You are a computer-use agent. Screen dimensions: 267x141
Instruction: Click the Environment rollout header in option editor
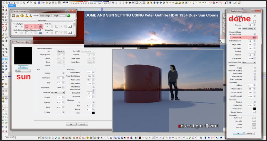(x=42, y=21)
